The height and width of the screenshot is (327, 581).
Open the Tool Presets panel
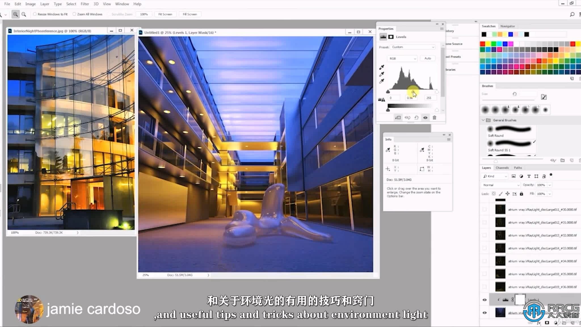point(453,56)
